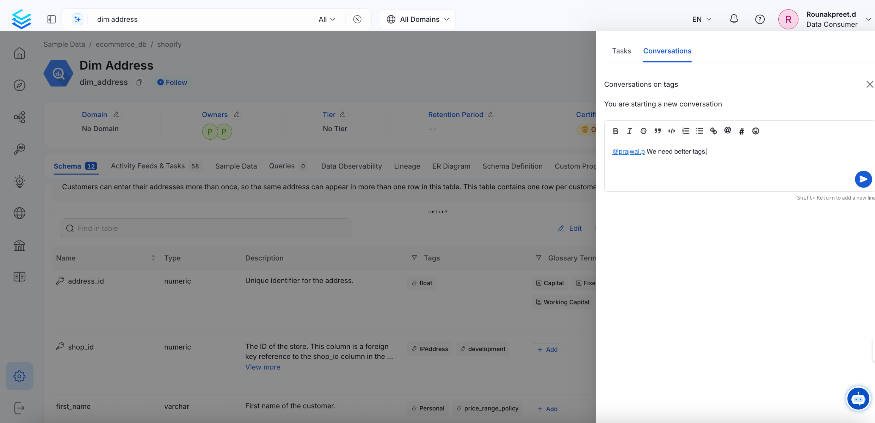Switch to the Tasks tab

click(x=621, y=51)
